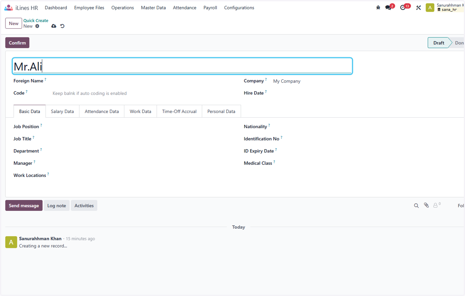The image size is (465, 296).
Task: Click help tooltip mark beside Nationality
Action: pyautogui.click(x=269, y=125)
